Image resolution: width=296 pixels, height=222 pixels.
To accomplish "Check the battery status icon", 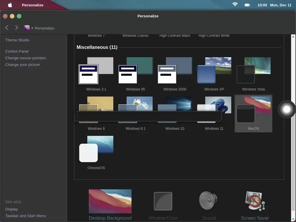I will click(x=247, y=5).
